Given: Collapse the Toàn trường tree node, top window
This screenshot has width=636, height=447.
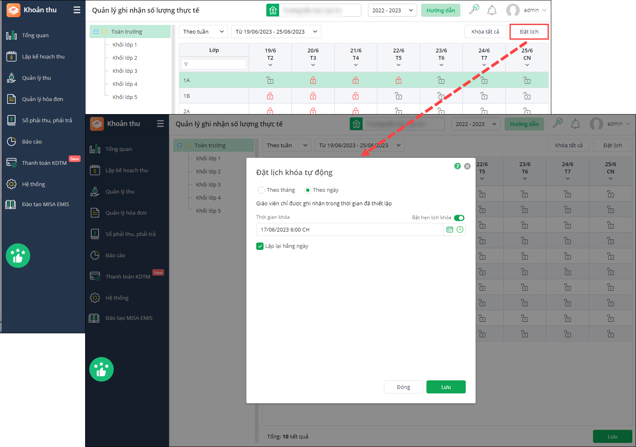Looking at the screenshot, I should click(96, 31).
